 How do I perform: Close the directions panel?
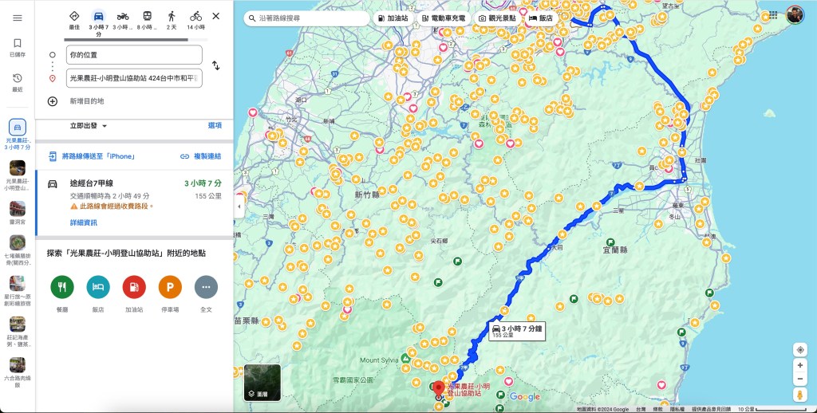coord(215,16)
